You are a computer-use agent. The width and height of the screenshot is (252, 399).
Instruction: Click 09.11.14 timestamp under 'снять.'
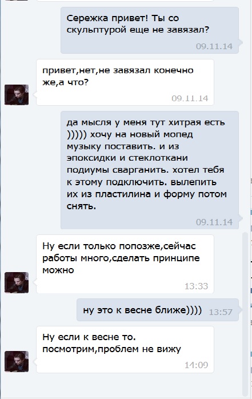click(214, 222)
